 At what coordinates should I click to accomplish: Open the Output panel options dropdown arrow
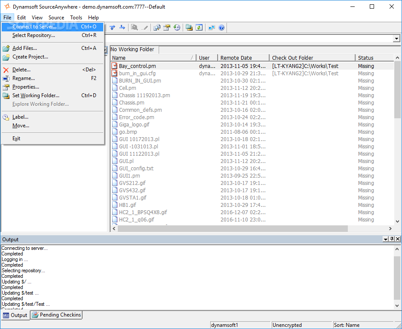386,239
